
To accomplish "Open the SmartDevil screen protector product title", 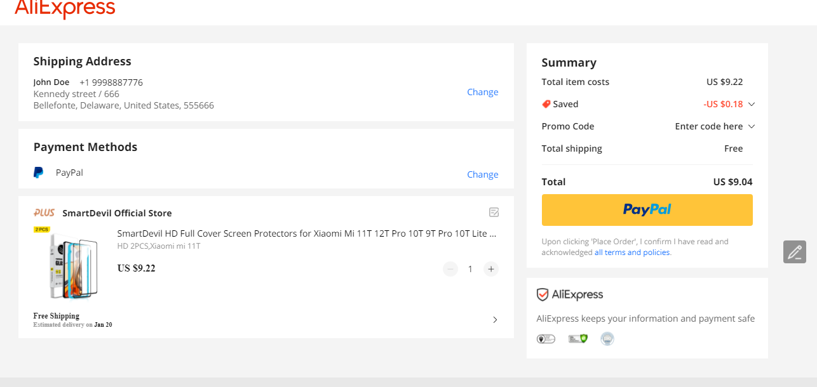I will (307, 233).
